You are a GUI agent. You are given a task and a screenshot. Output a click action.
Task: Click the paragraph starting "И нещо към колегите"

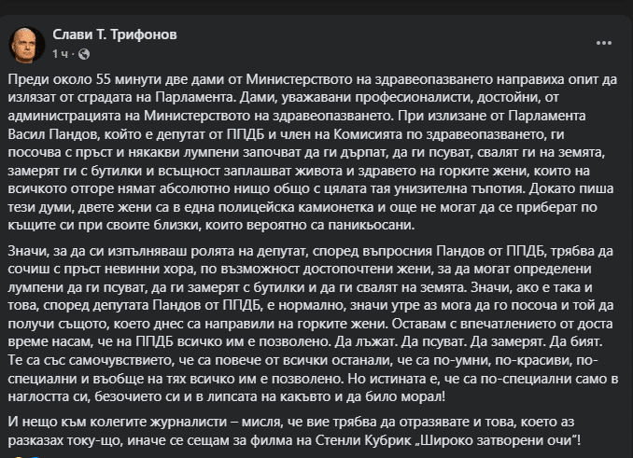click(x=306, y=430)
